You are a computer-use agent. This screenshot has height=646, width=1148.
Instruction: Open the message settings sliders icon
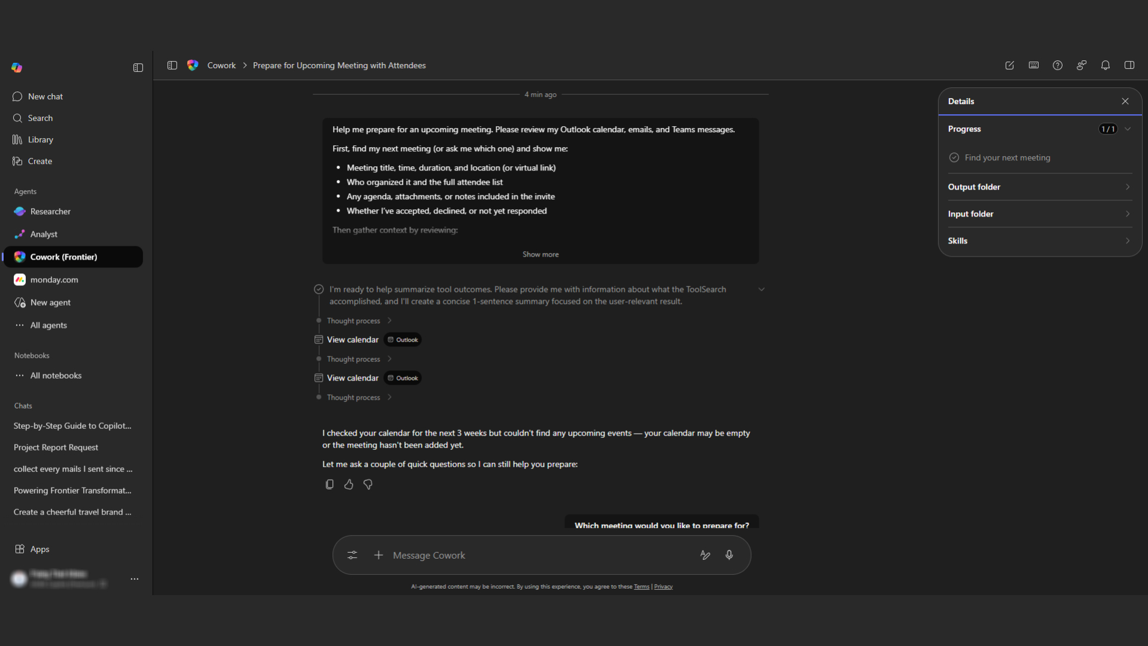pos(352,555)
